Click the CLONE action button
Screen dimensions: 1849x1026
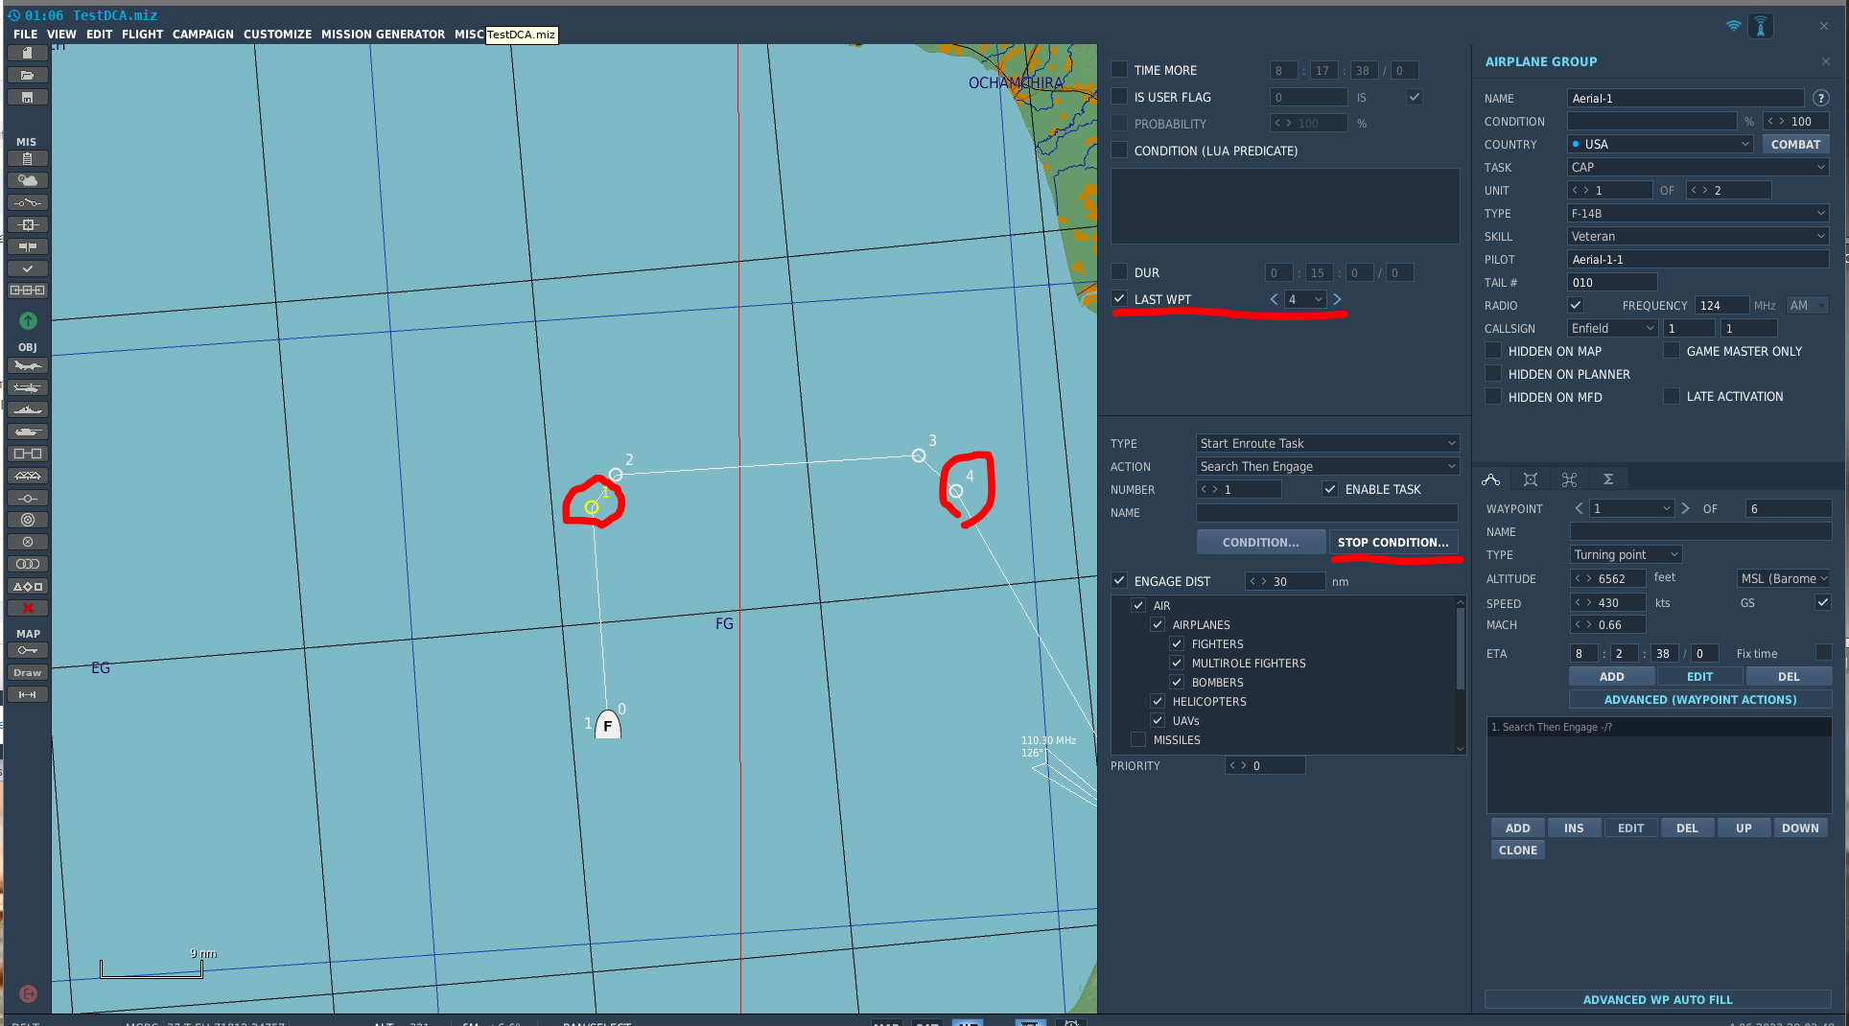[1517, 850]
